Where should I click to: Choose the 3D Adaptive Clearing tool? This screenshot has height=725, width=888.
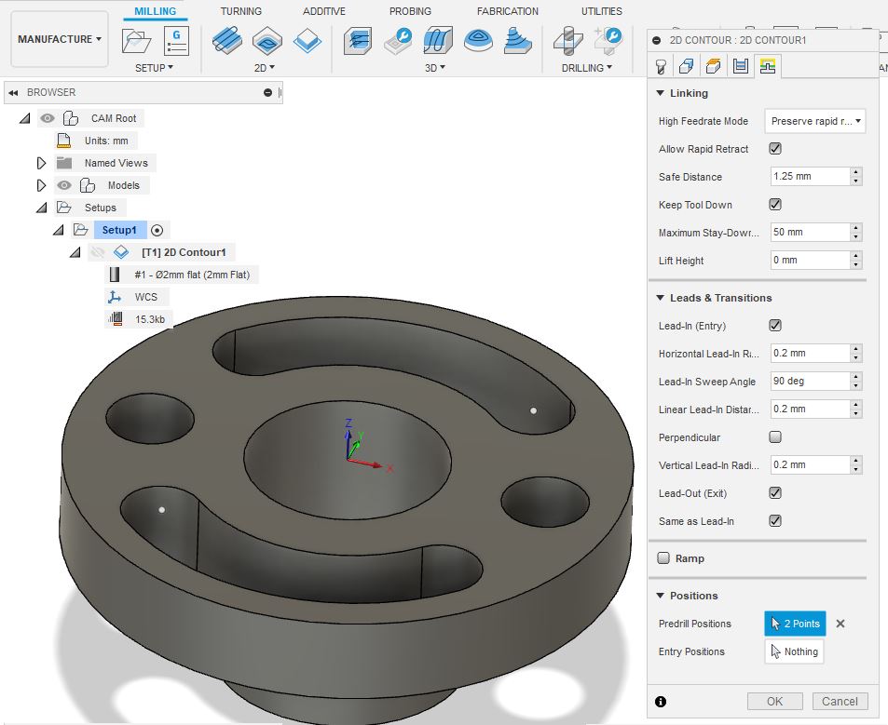coord(359,41)
